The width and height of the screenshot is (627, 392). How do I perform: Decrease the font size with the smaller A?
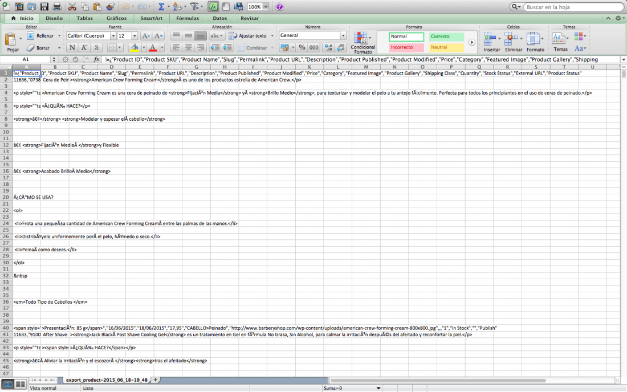point(158,35)
